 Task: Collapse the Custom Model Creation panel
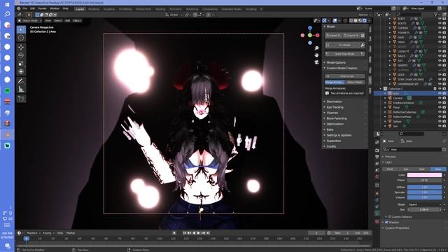pyautogui.click(x=342, y=68)
